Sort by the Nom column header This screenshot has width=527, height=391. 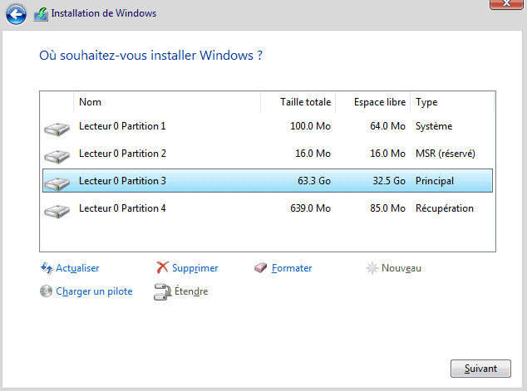tap(167, 102)
